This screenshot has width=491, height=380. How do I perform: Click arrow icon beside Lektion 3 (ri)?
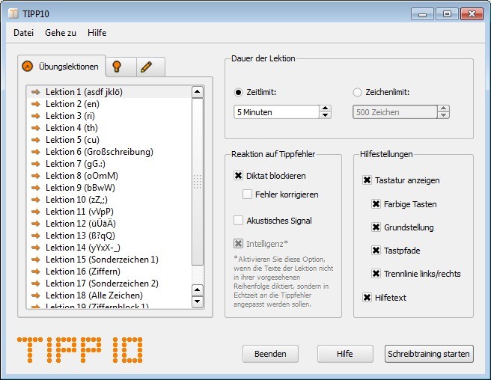click(x=36, y=116)
